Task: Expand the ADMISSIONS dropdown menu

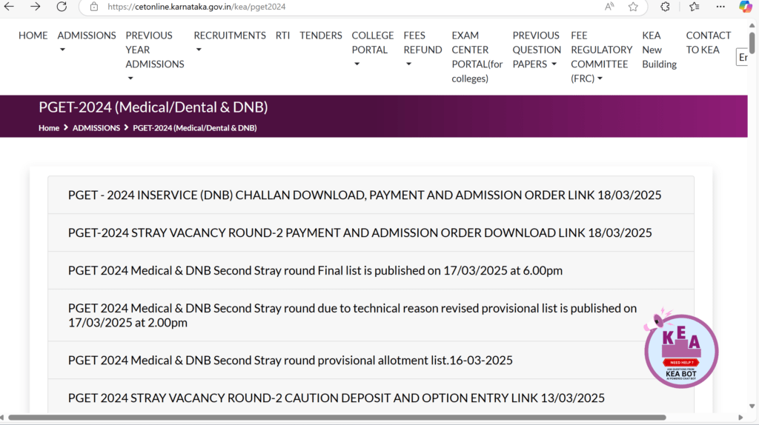Action: (x=87, y=42)
